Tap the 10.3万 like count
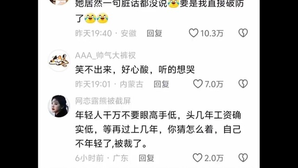The image size is (298, 168). point(212,33)
